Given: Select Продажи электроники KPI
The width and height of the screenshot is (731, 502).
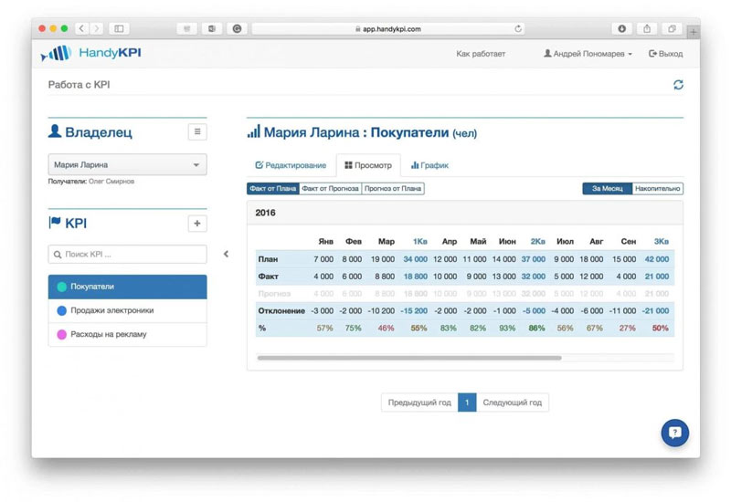Looking at the screenshot, I should click(127, 310).
